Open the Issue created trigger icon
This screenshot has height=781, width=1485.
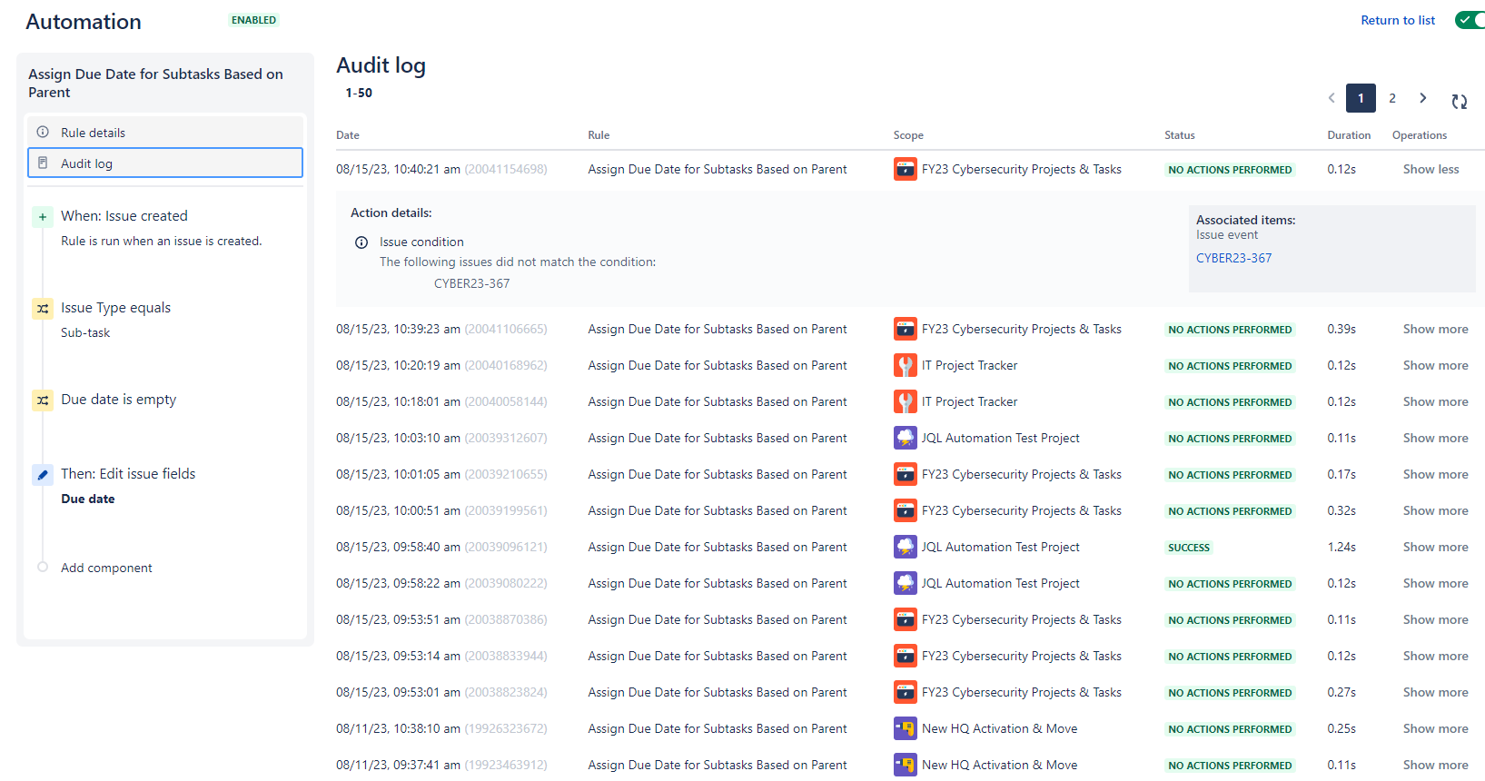click(43, 217)
